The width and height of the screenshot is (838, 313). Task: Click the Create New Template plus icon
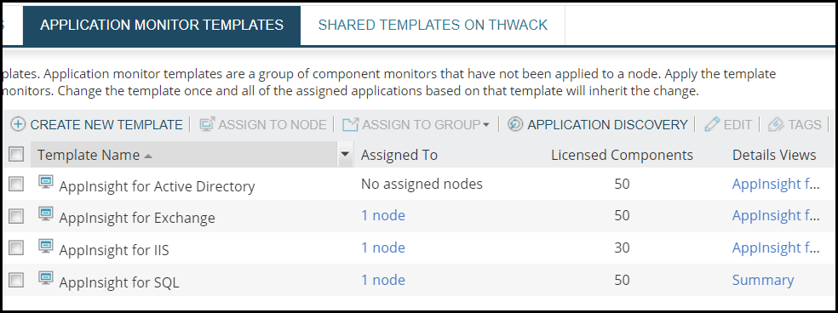pos(18,124)
